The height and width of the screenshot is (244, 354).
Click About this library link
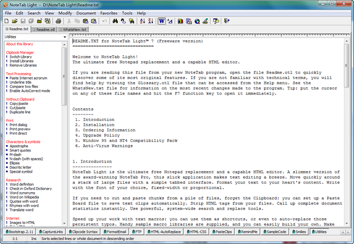tap(19, 44)
